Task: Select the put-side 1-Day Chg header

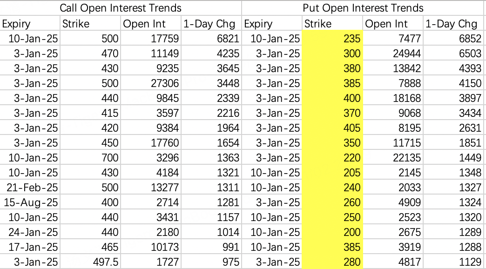Action: [x=451, y=24]
